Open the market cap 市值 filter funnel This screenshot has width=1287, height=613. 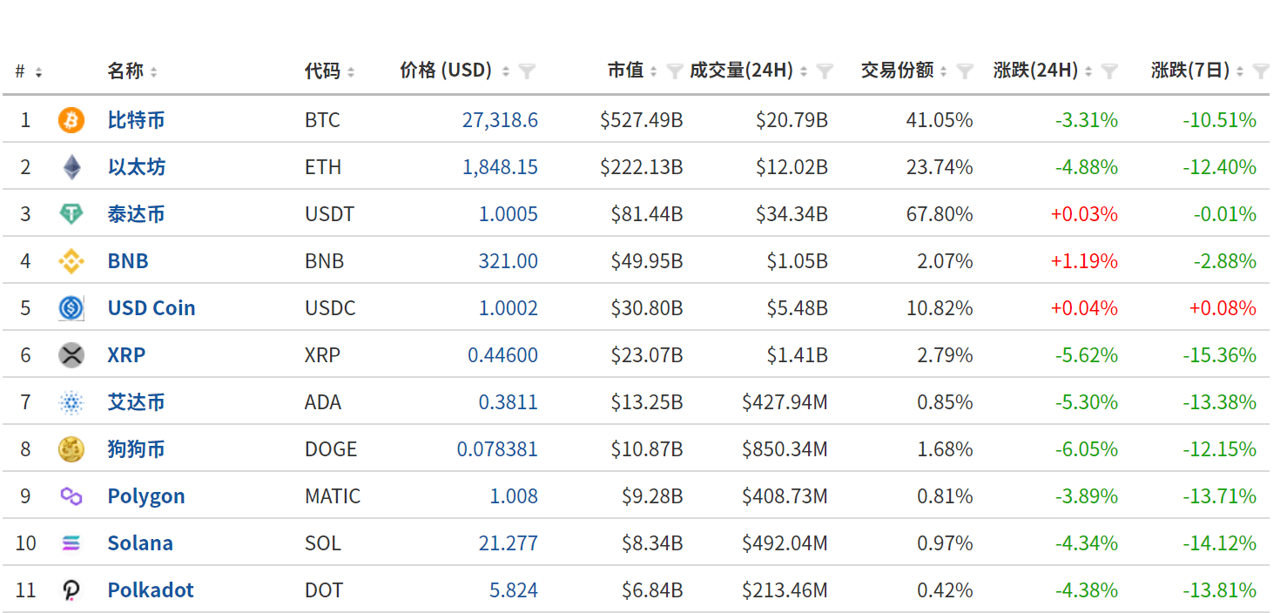pos(674,71)
